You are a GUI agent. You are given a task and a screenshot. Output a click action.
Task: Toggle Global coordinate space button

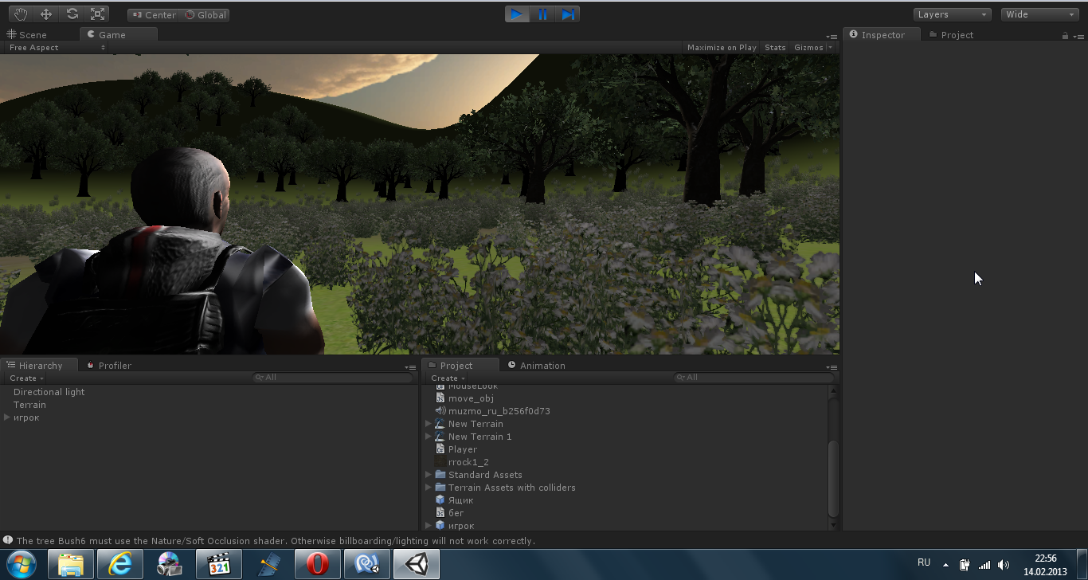coord(205,15)
